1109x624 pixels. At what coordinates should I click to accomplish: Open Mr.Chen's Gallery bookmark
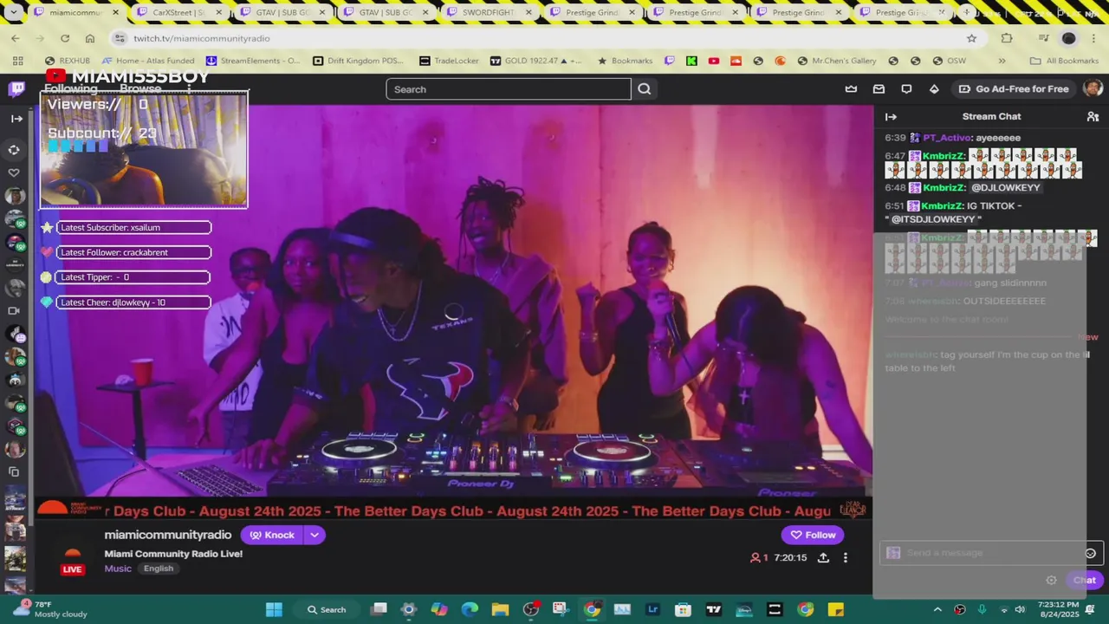click(x=837, y=61)
